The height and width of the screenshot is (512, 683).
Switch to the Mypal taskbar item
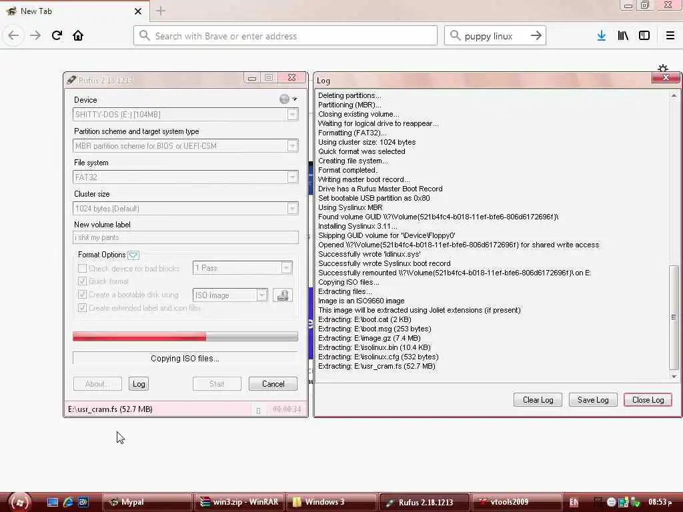(x=147, y=502)
